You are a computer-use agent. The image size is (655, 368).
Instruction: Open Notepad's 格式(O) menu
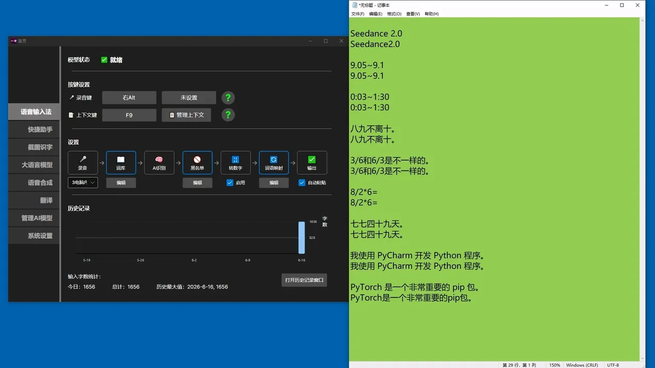pyautogui.click(x=394, y=14)
